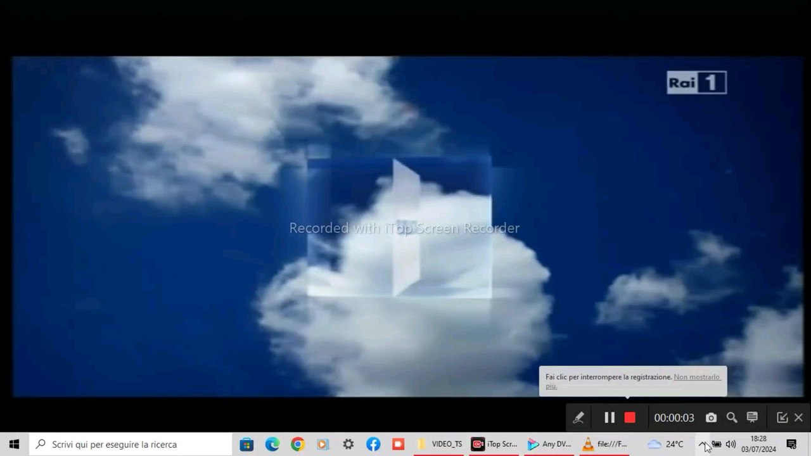Open Settings gear from the taskbar
This screenshot has height=456, width=811.
coord(348,444)
